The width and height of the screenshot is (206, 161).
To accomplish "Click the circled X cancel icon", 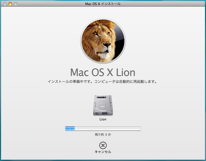I will coord(103,145).
